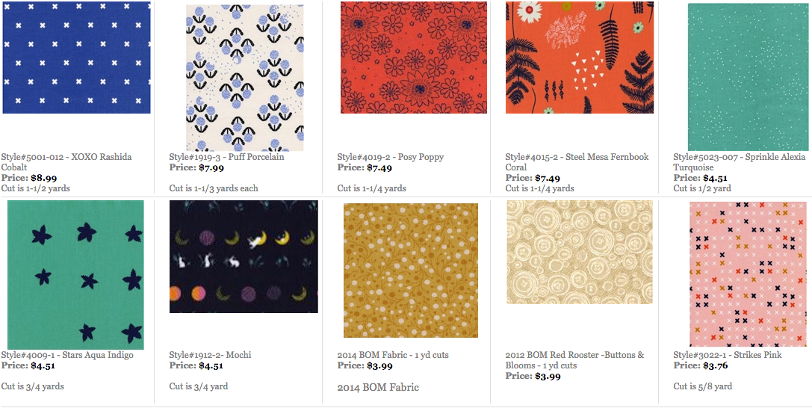Open the Stars Aqua Indigo fabric thumbnail
Screen dimensions: 812x408
tap(75, 274)
